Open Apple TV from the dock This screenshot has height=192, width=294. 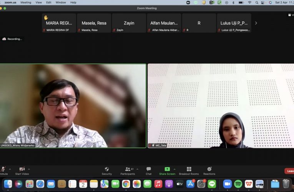click(179, 184)
